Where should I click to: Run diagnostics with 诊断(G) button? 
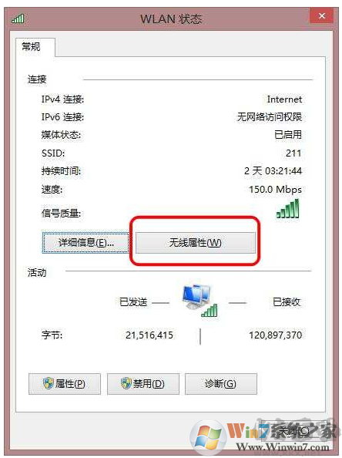click(221, 383)
